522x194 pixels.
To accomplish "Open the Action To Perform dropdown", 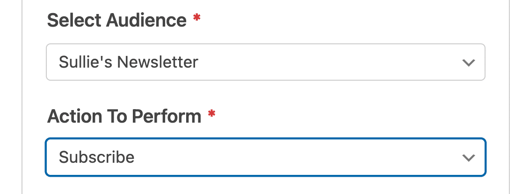I will [x=265, y=157].
